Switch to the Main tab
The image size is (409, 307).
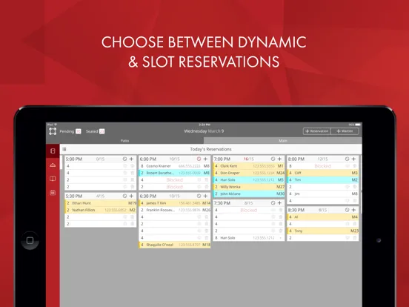(283, 141)
